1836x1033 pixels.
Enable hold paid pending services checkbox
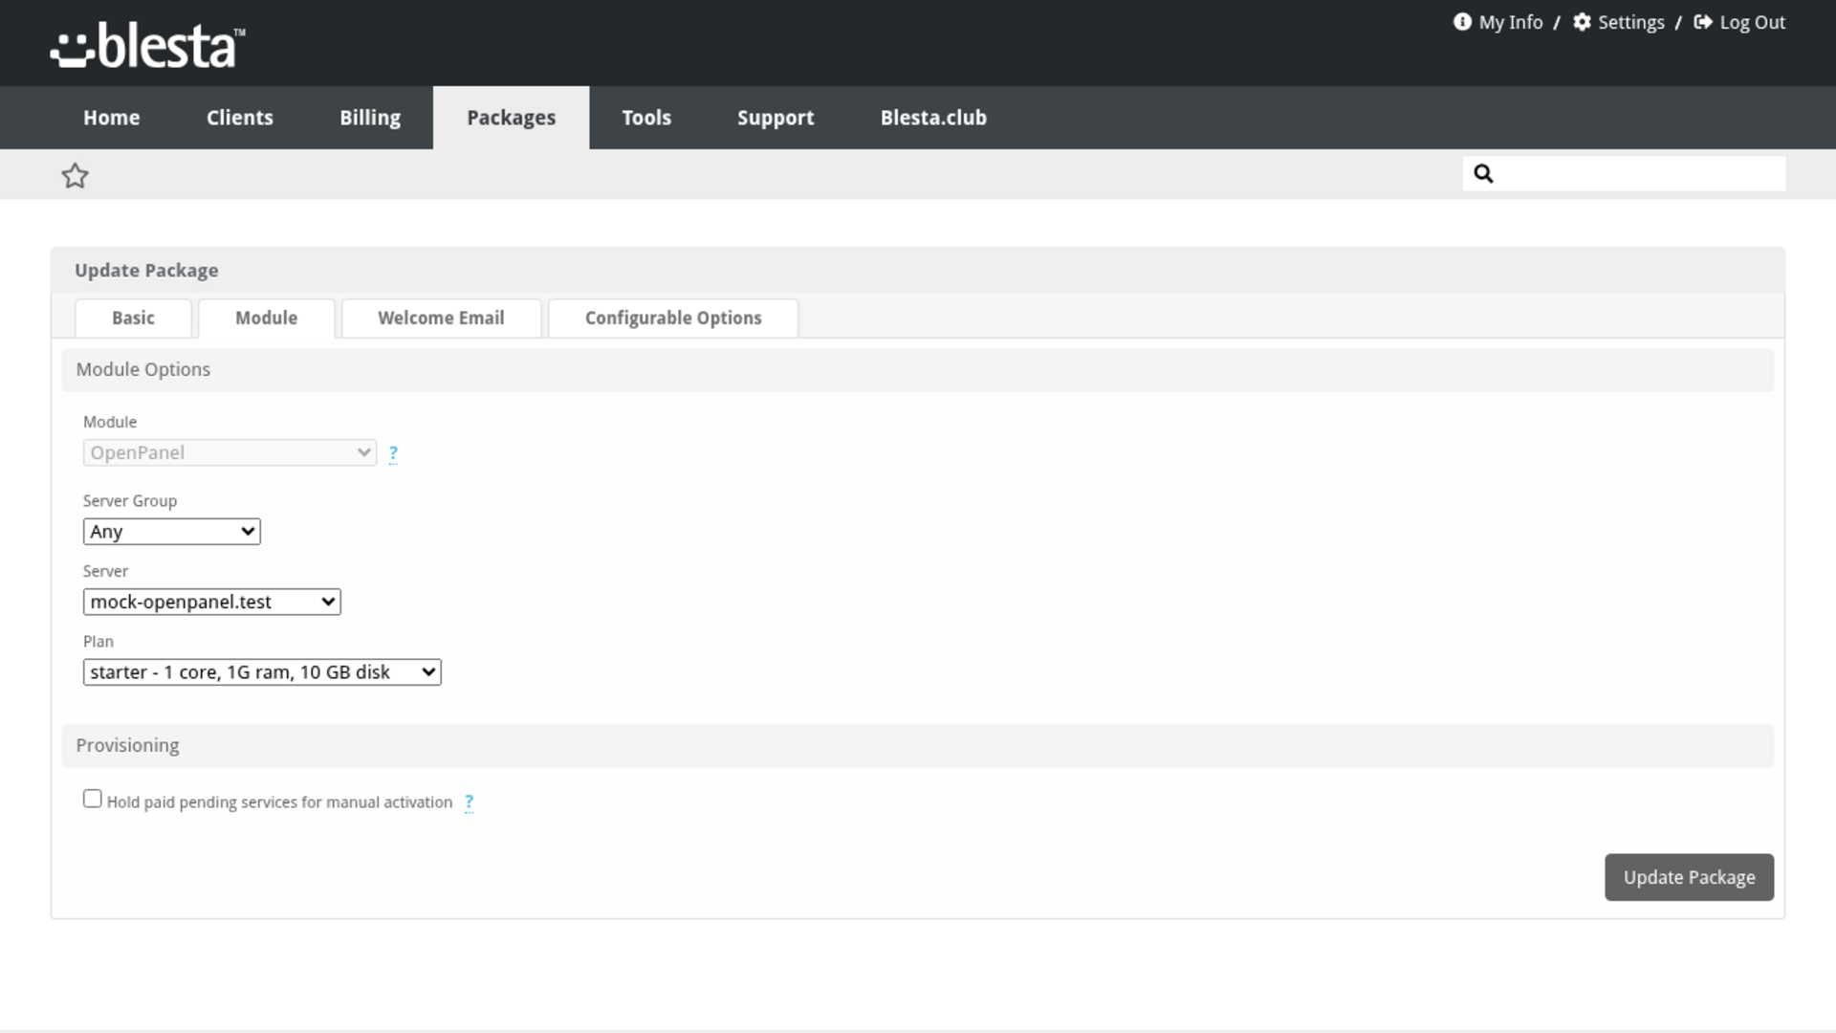coord(92,799)
